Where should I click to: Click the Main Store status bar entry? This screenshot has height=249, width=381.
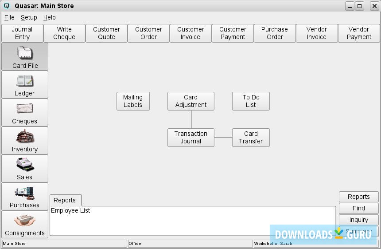point(64,243)
